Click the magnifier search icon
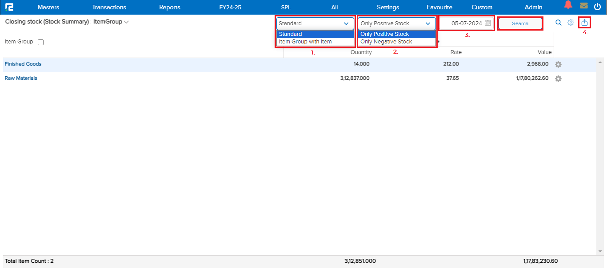 point(559,23)
